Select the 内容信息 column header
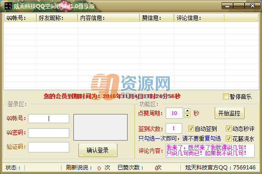 [109, 18]
